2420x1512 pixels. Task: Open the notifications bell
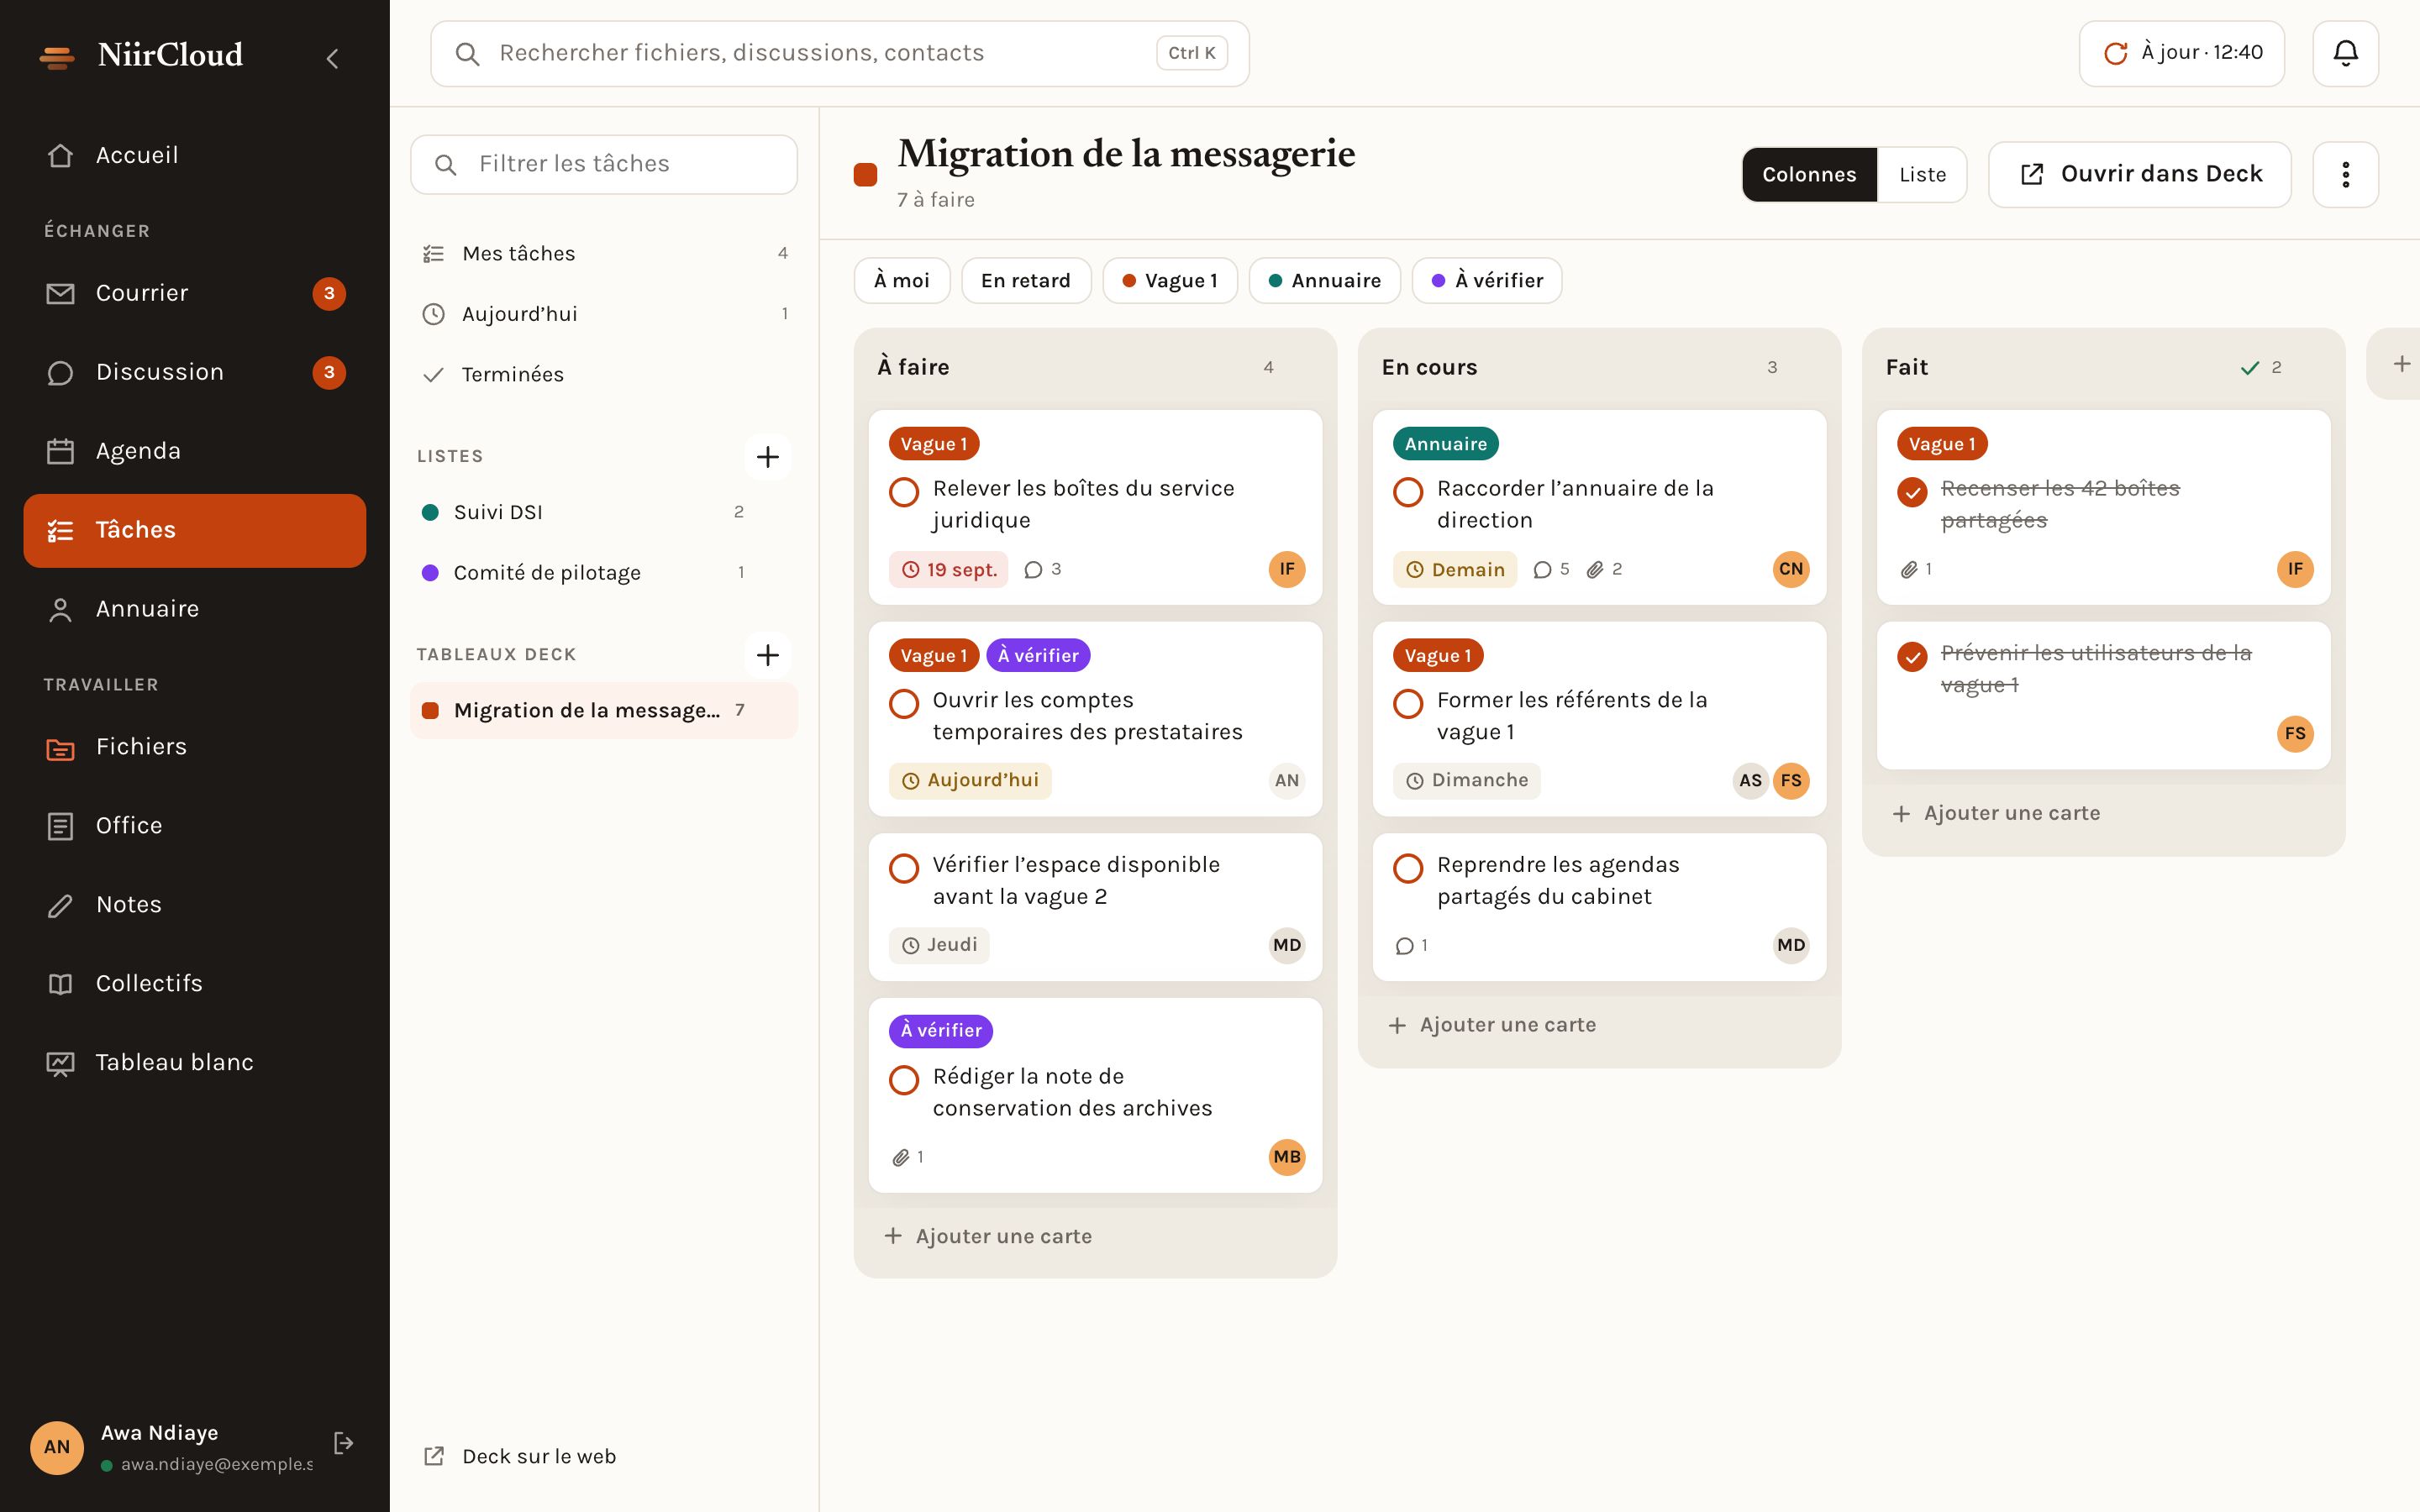[2345, 53]
